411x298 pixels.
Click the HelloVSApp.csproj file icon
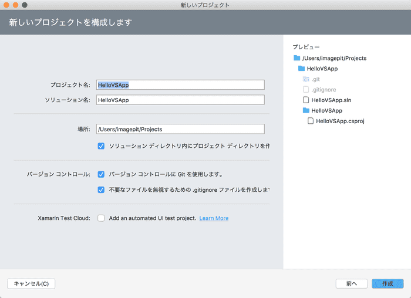[x=311, y=121]
